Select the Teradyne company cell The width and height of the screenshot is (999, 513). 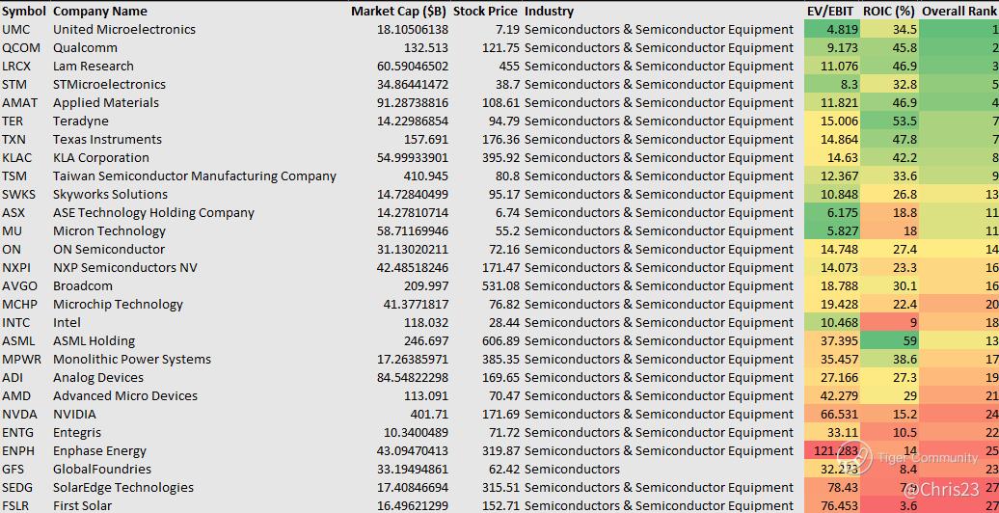(x=81, y=121)
